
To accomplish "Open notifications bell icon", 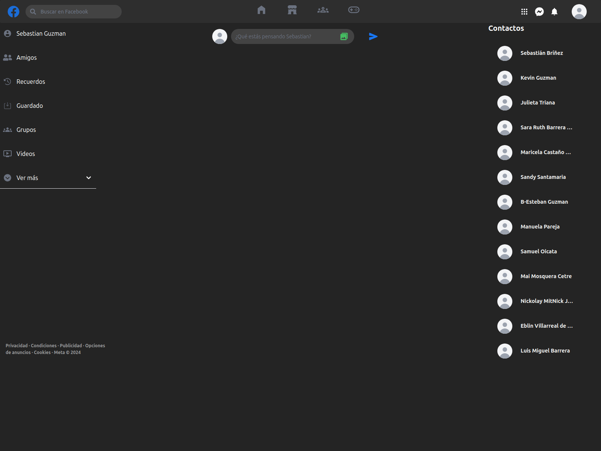I will tap(554, 12).
